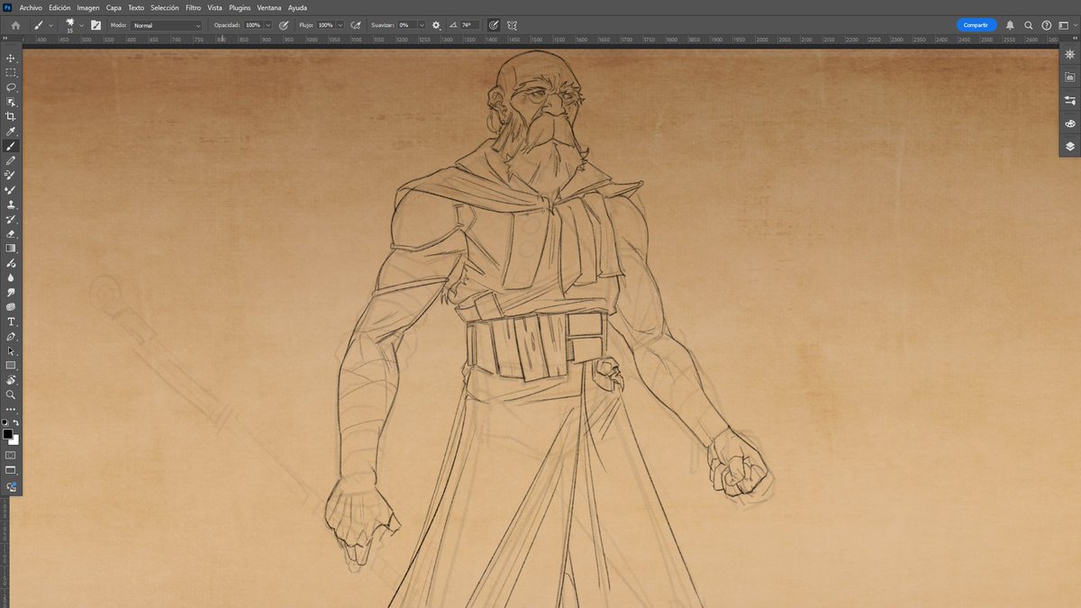Click the Compartir button
This screenshot has height=608, width=1081.
[977, 25]
